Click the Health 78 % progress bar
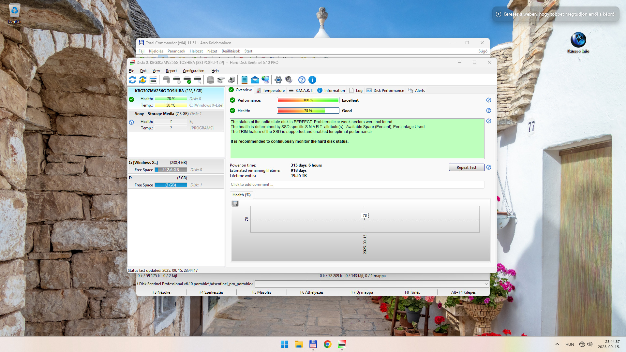Image resolution: width=626 pixels, height=352 pixels. pyautogui.click(x=308, y=111)
